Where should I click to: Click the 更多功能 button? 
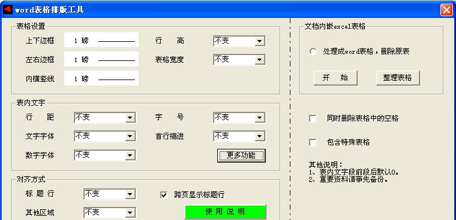pos(241,155)
